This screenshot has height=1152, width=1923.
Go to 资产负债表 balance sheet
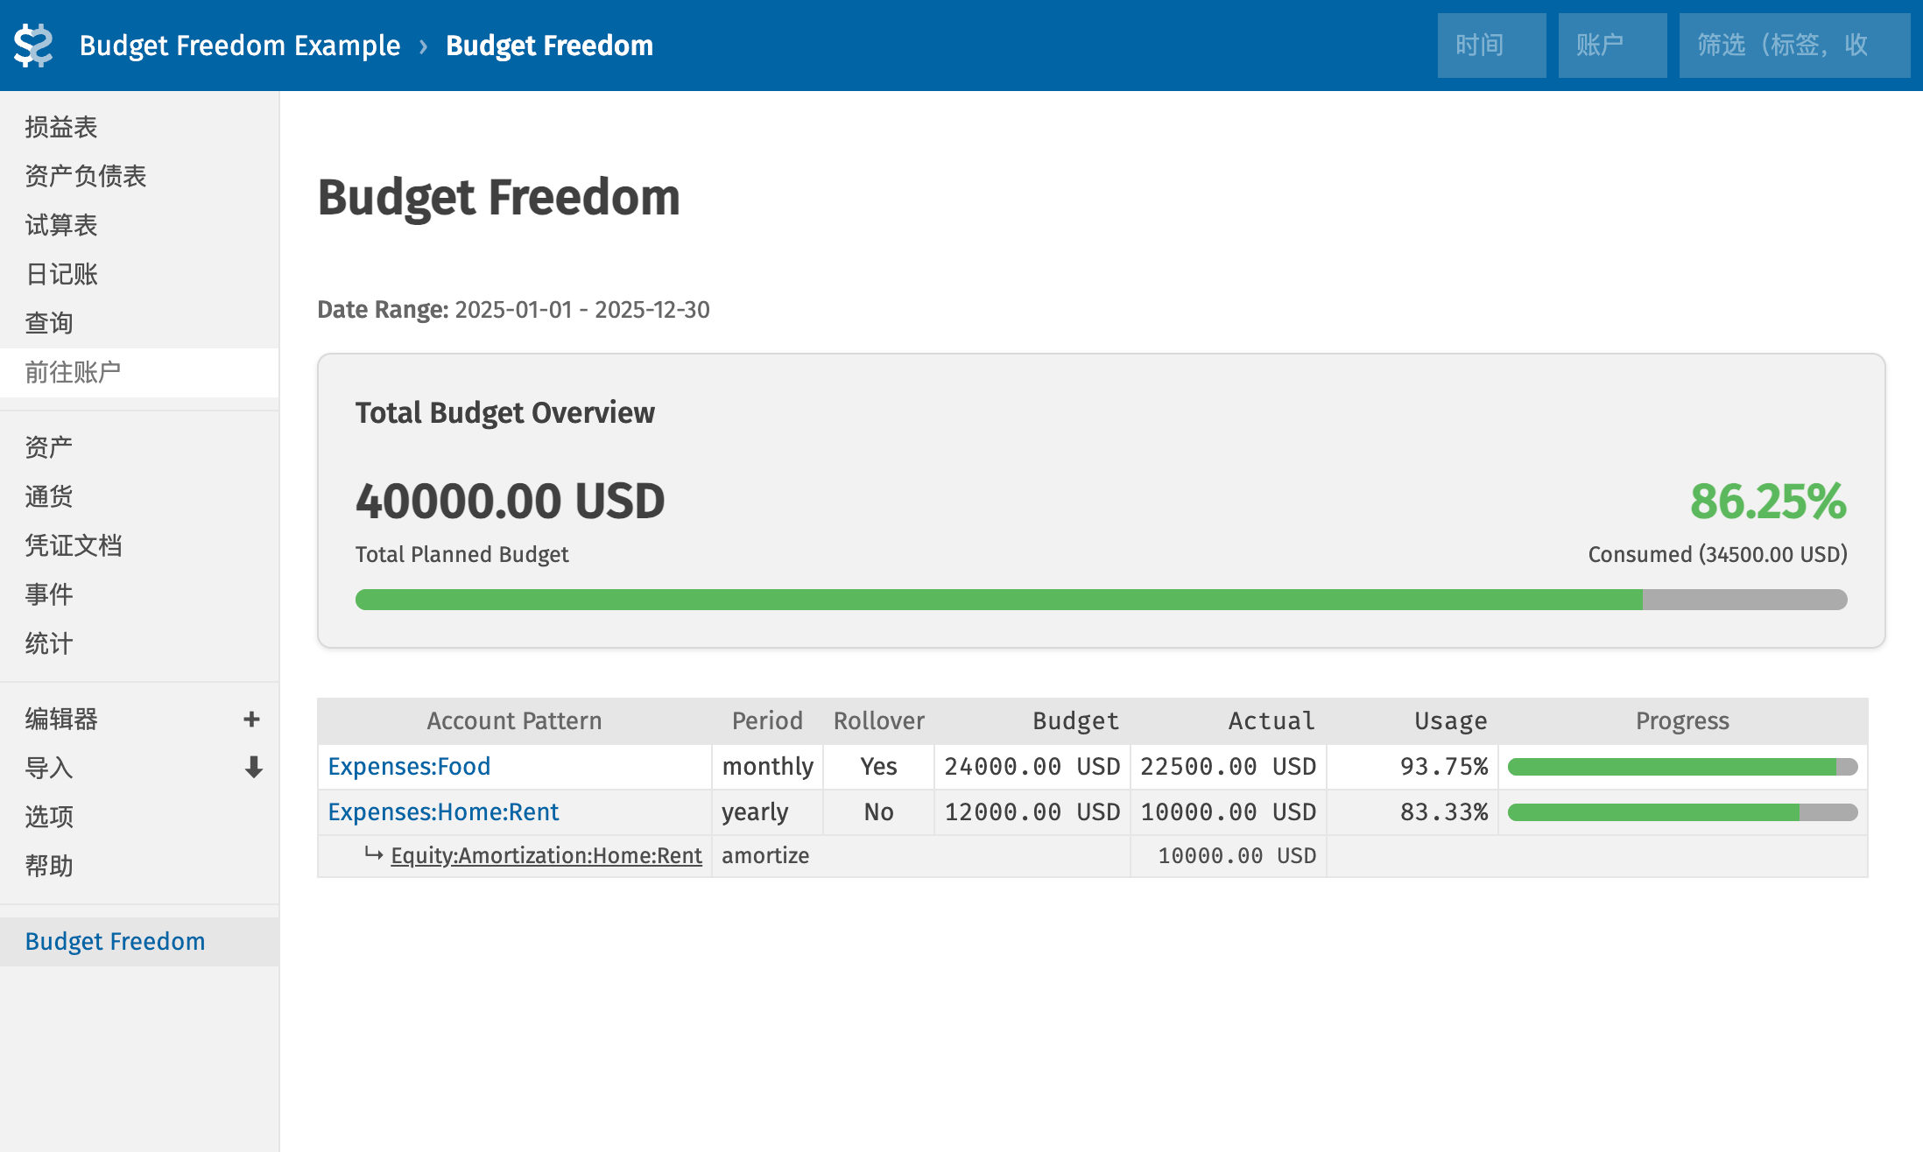click(x=86, y=177)
